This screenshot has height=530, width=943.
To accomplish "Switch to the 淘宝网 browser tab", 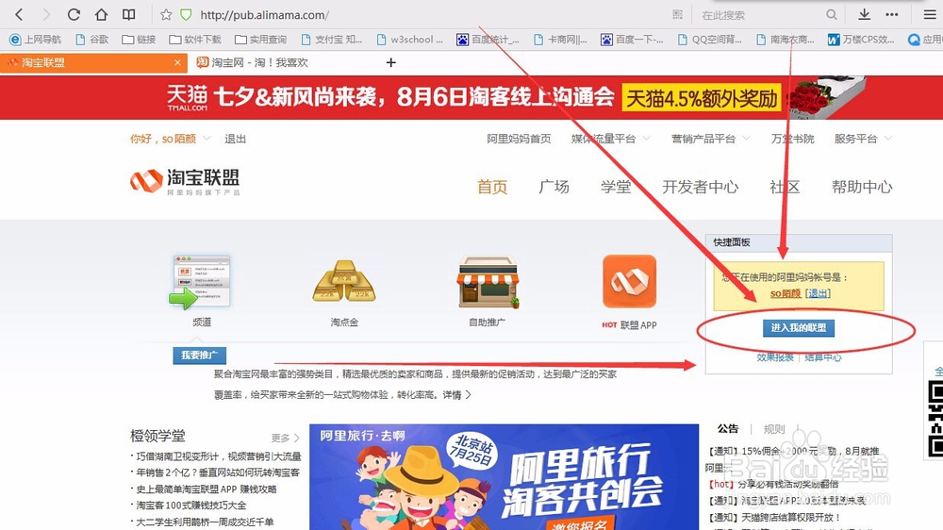I will [x=253, y=62].
